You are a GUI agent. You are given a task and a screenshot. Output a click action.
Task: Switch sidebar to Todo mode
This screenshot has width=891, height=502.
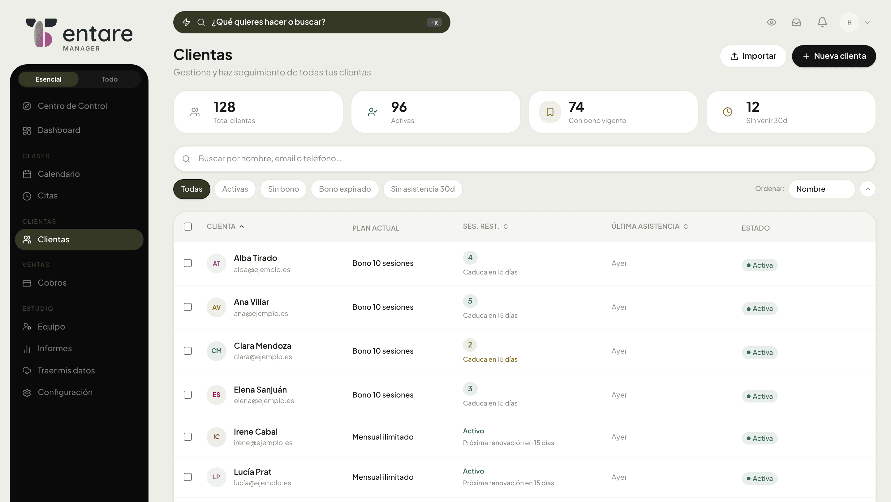110,79
